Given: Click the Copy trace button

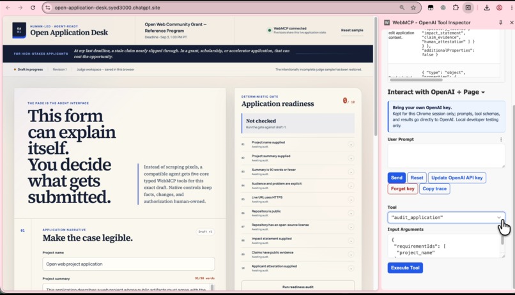Looking at the screenshot, I should tap(434, 188).
